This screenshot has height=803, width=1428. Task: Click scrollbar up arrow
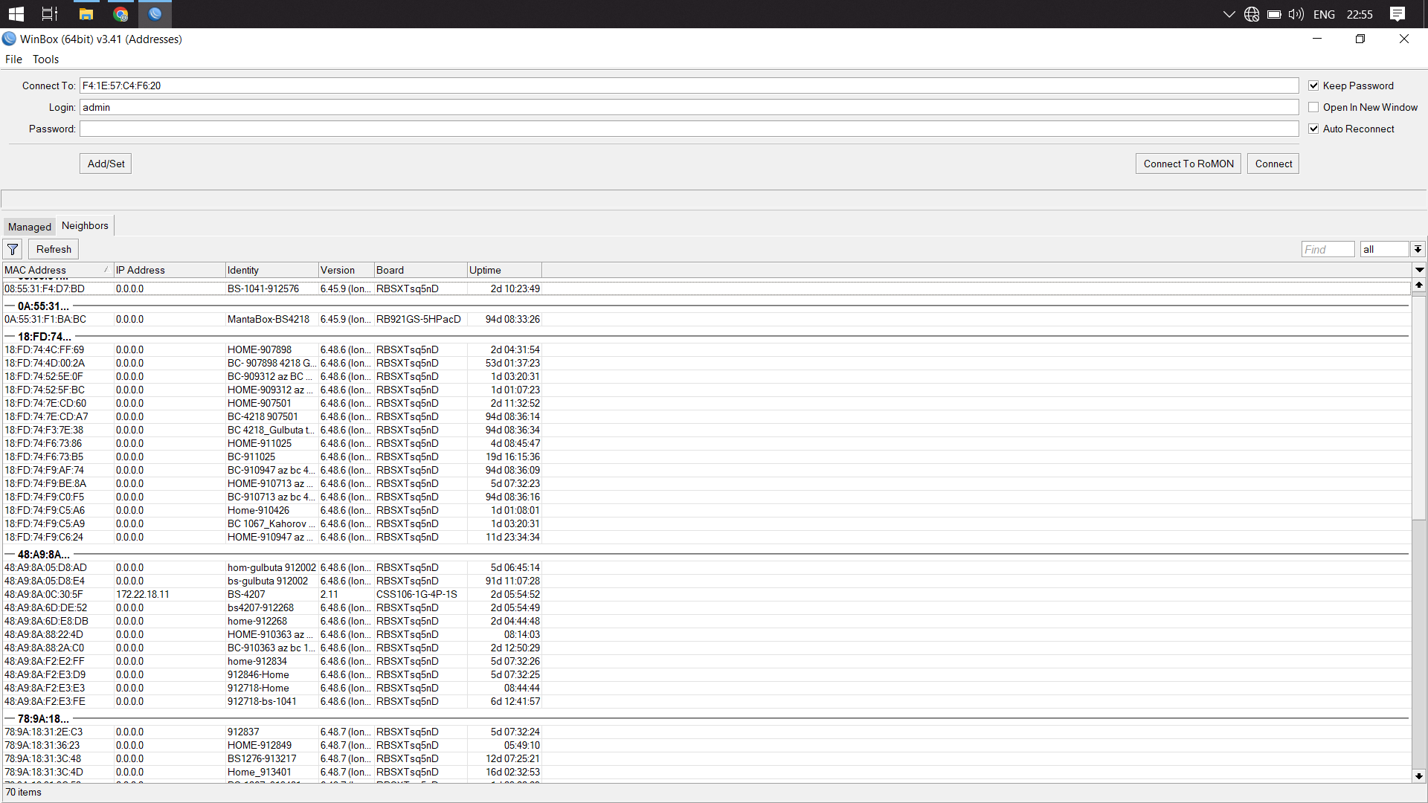1419,285
